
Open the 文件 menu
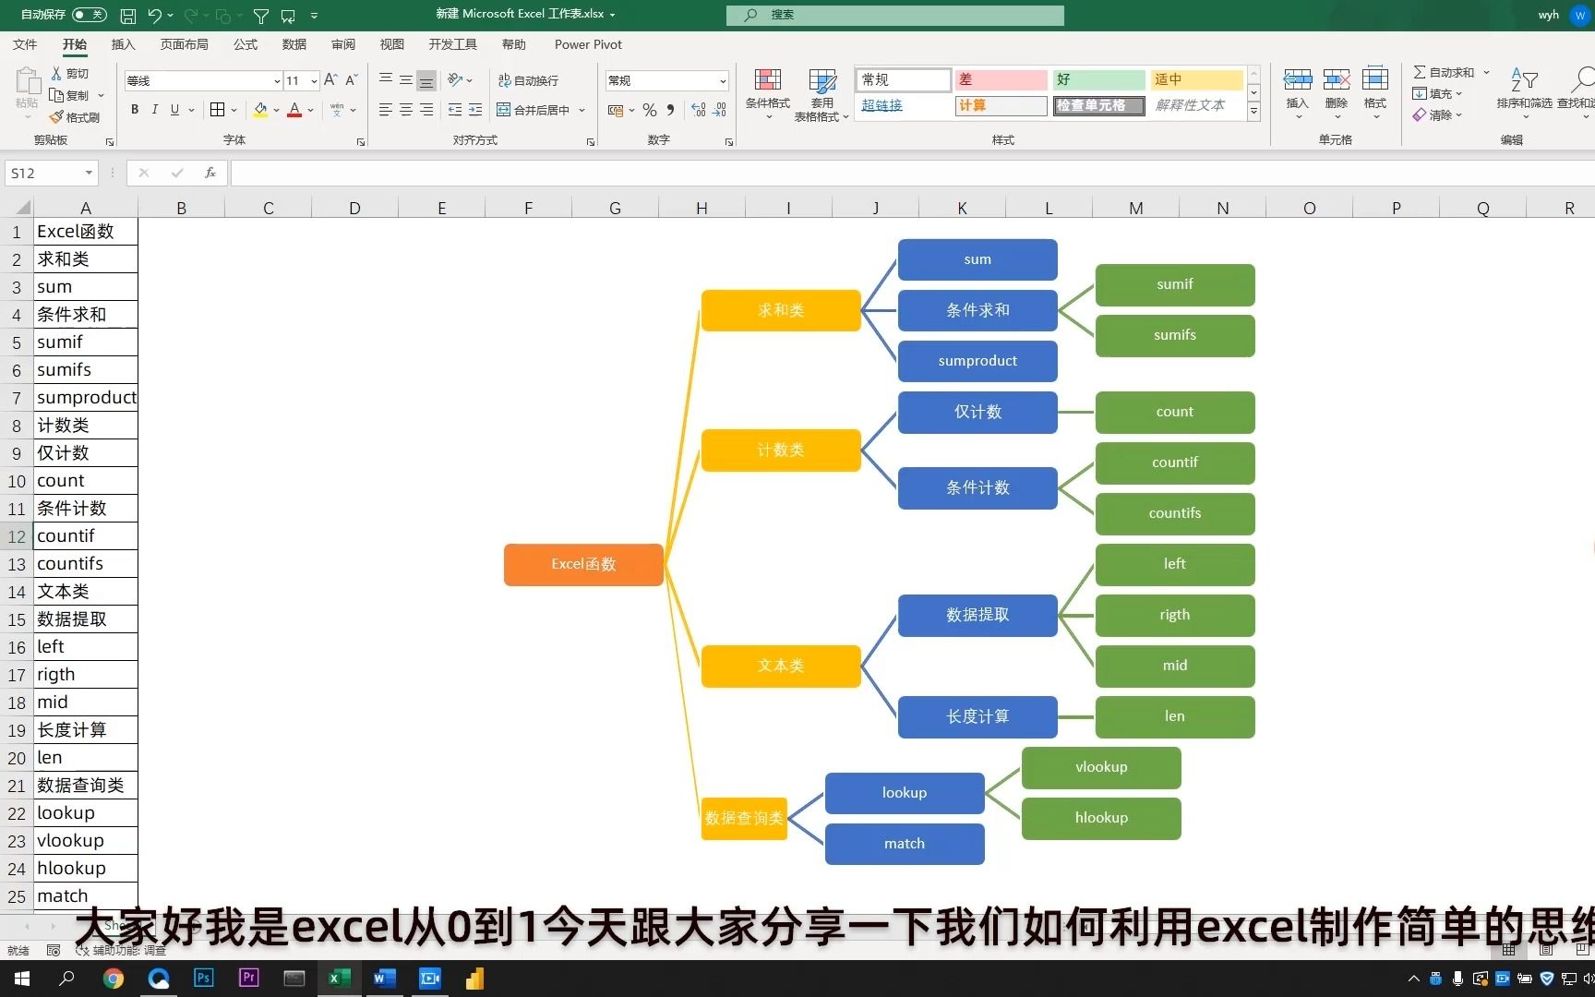pyautogui.click(x=25, y=44)
